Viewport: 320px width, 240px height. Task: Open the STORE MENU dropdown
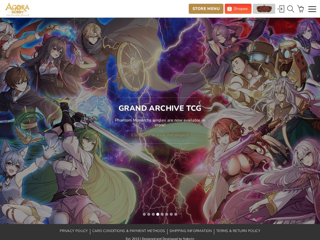(206, 9)
